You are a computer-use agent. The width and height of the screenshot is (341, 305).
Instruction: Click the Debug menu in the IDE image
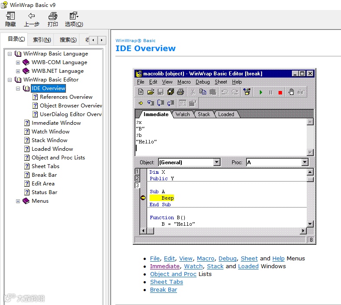click(x=203, y=82)
